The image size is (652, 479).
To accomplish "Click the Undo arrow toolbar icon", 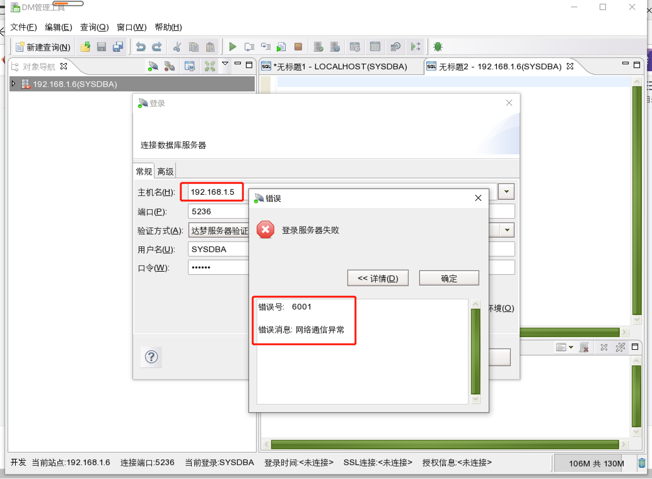I will (141, 47).
